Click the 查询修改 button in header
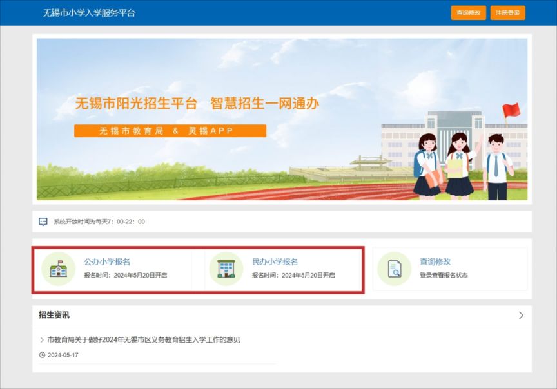Viewport: 557px width, 389px height. tap(468, 13)
